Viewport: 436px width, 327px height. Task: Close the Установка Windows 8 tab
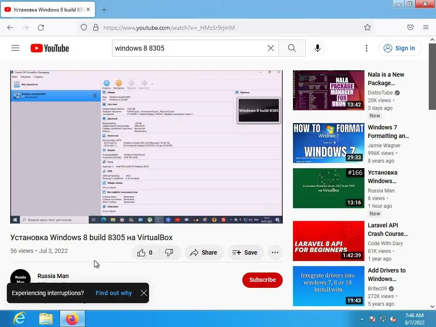tap(88, 9)
